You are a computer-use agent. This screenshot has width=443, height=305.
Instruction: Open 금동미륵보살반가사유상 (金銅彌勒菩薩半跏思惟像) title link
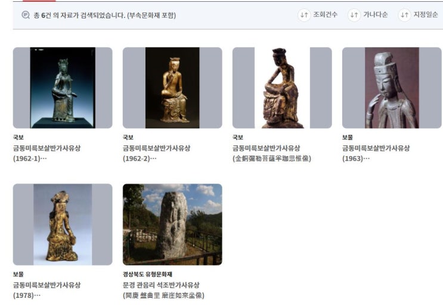[x=272, y=153]
